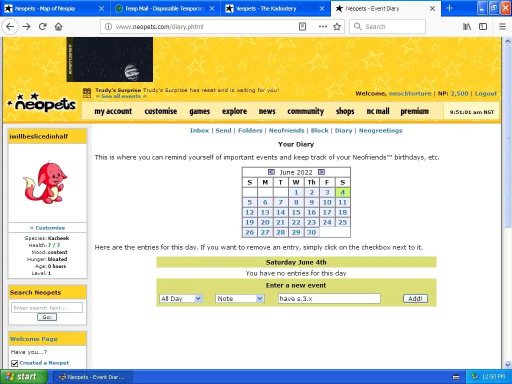This screenshot has width=512, height=384.
Task: Click the browser forward arrow
Action: coord(26,26)
